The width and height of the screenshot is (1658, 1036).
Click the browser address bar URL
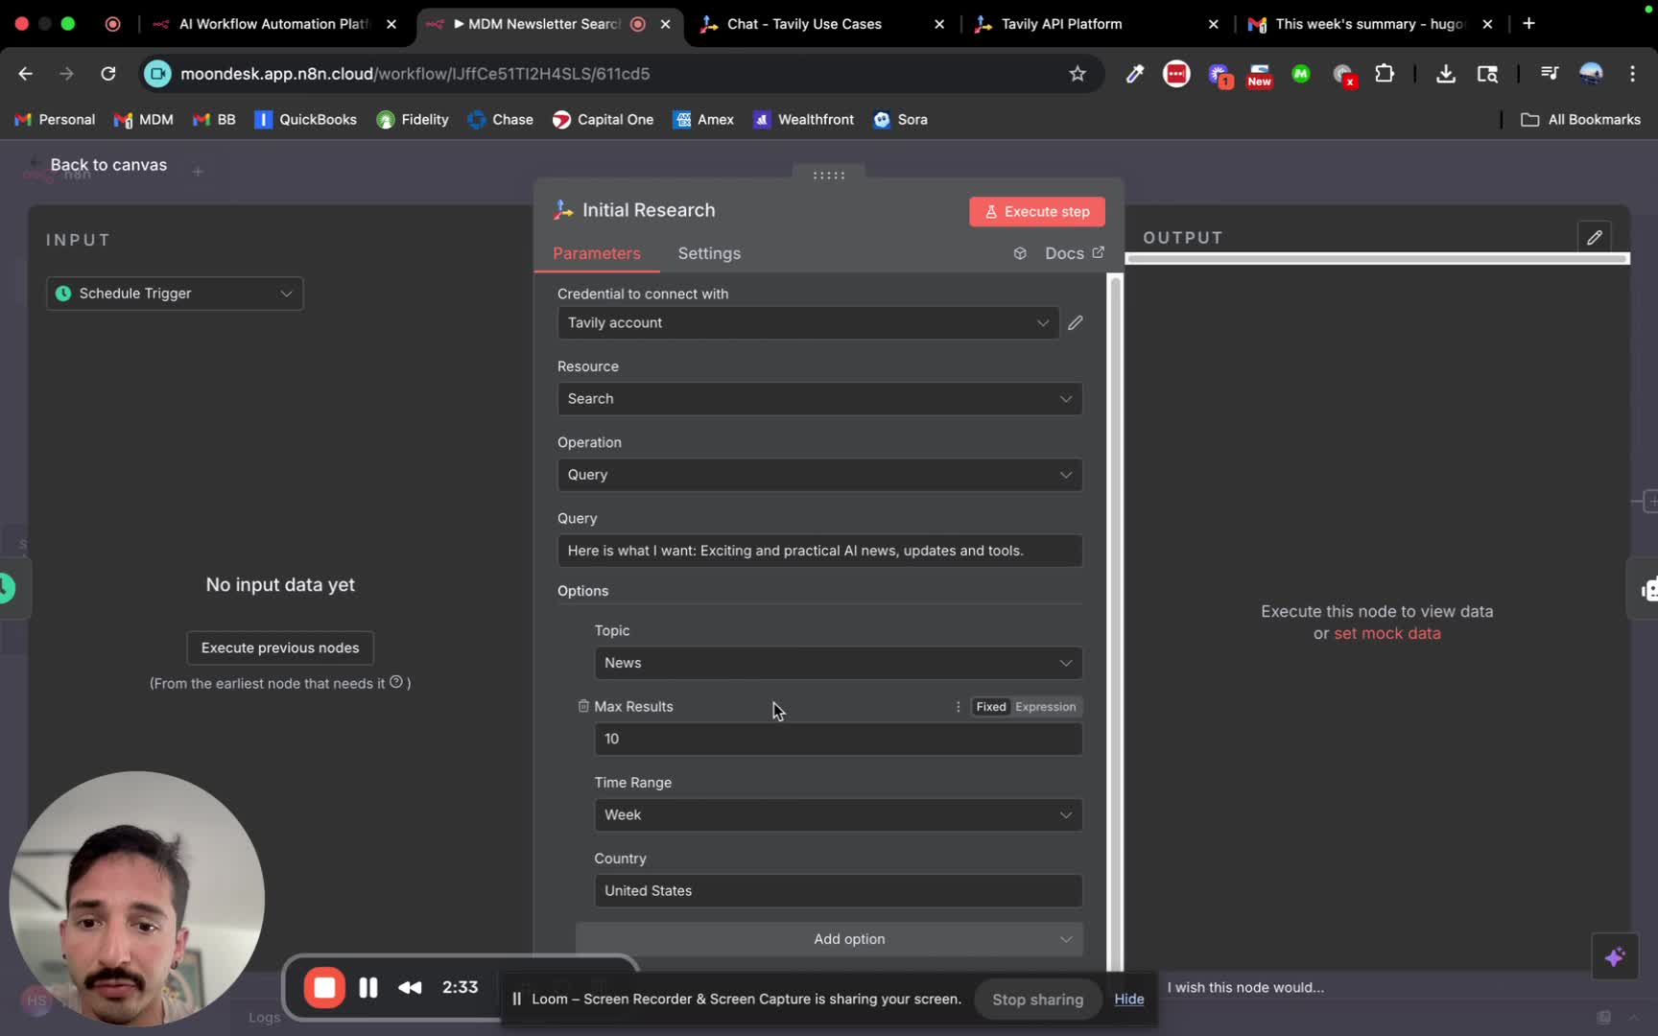[x=414, y=74]
